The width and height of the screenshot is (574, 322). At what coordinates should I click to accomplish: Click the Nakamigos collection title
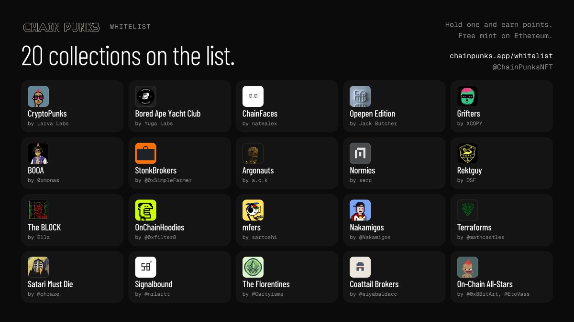point(367,227)
